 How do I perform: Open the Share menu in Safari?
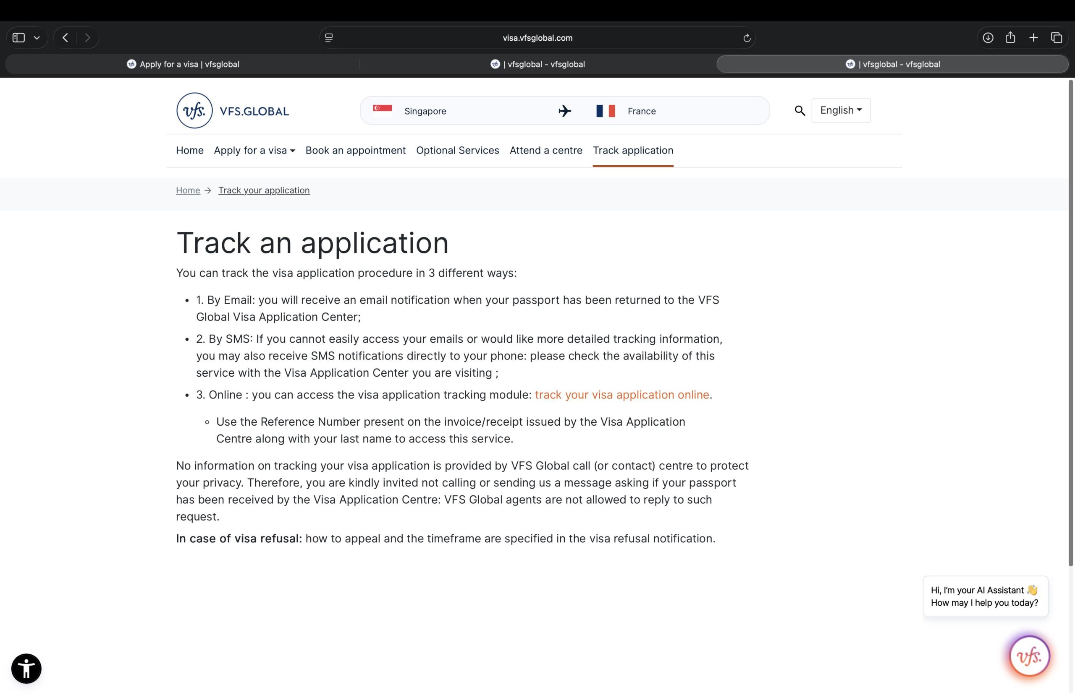tap(1010, 38)
